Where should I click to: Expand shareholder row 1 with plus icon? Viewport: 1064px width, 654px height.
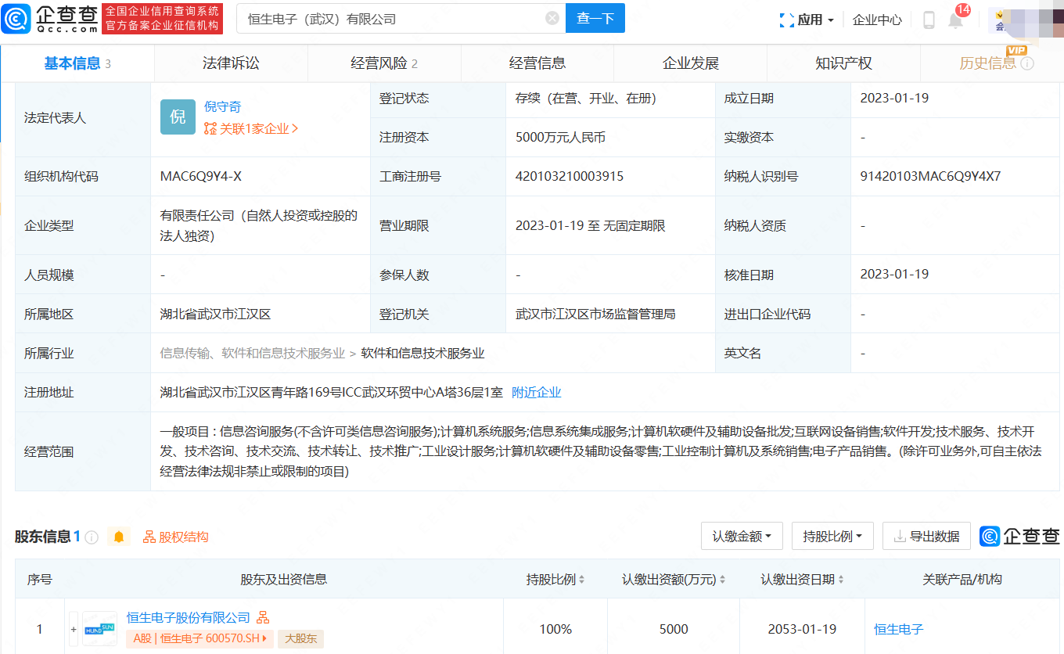coord(74,629)
